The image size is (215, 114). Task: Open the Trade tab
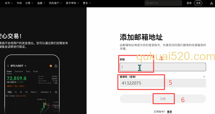[35, 71]
